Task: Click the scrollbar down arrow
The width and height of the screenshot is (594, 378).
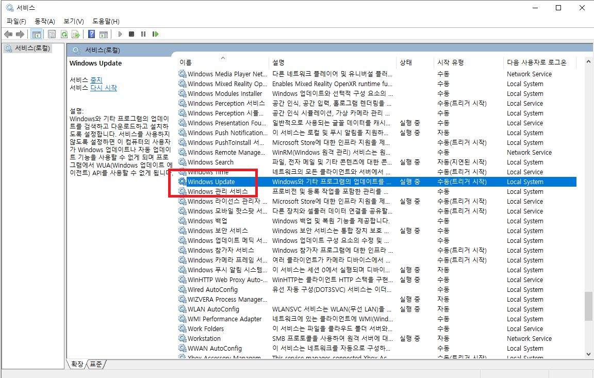Action: point(588,354)
